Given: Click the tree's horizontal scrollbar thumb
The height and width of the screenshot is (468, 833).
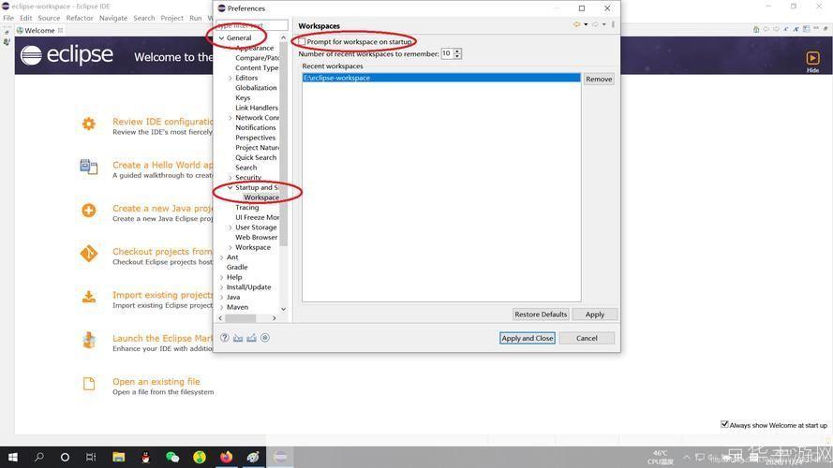Looking at the screenshot, I should point(241,318).
